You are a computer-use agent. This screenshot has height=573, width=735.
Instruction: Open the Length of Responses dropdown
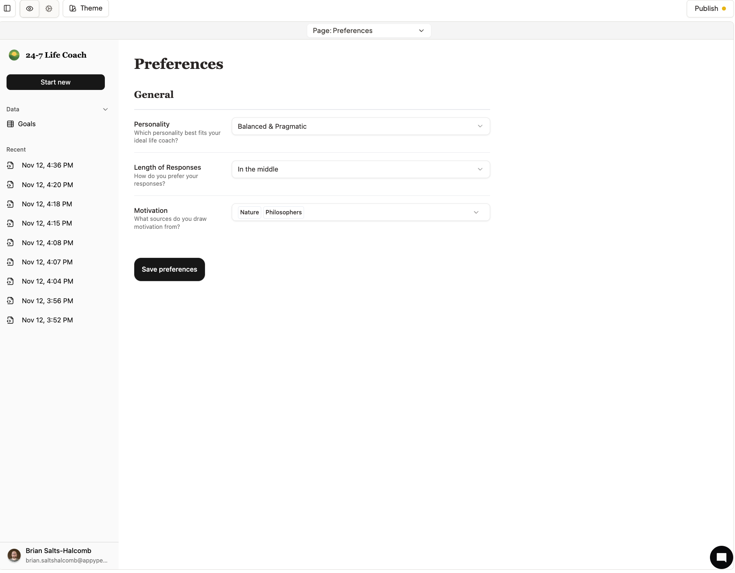[360, 169]
